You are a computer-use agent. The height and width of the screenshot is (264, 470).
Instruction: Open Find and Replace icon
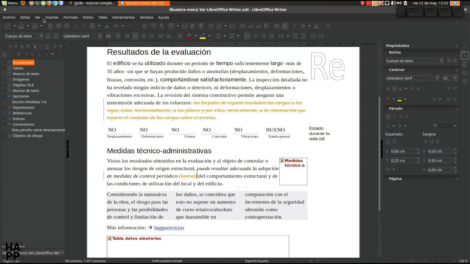coord(145,26)
